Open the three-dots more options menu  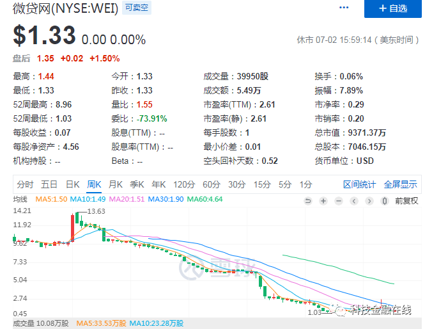pyautogui.click(x=344, y=8)
